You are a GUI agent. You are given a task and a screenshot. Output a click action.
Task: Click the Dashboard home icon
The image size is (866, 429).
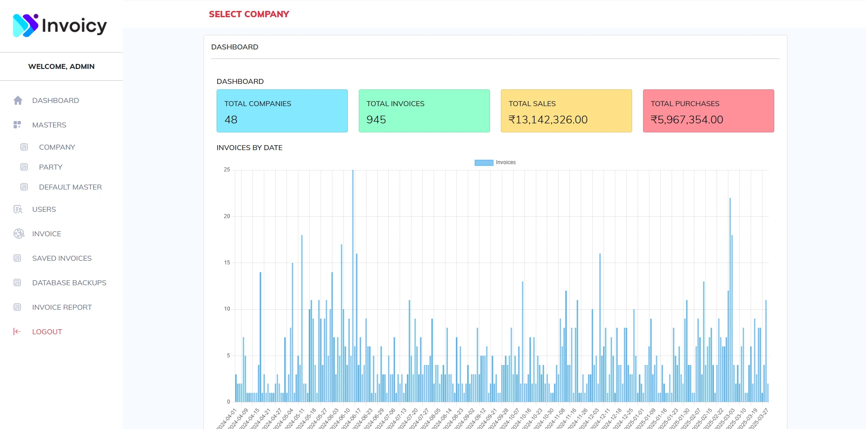18,101
